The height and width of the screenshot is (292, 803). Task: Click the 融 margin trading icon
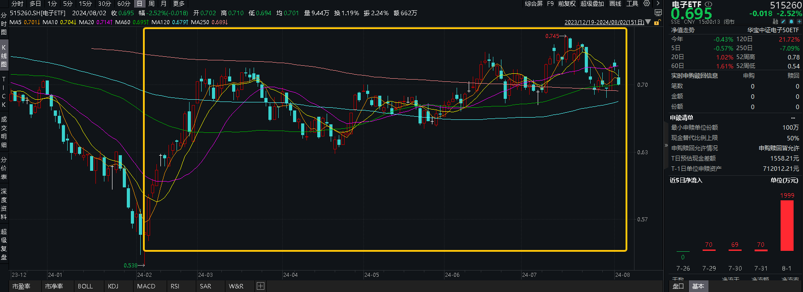775,21
